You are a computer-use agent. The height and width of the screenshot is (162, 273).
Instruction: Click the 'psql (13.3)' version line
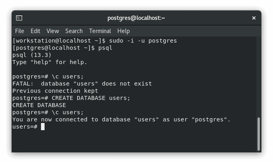(x=32, y=55)
